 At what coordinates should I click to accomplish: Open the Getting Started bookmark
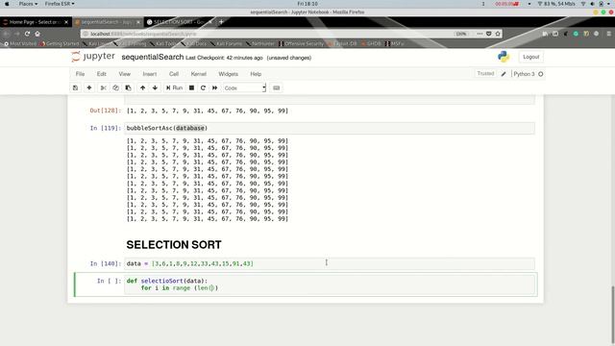[x=60, y=43]
